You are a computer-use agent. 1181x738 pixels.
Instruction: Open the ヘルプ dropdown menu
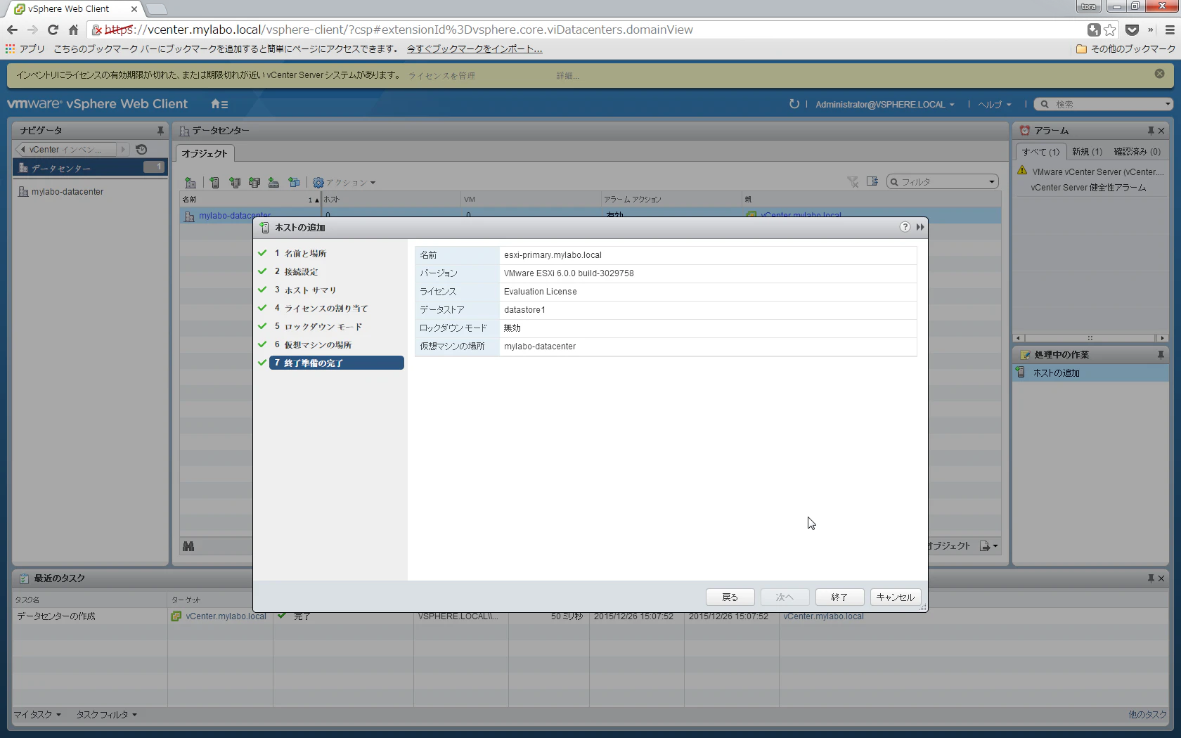995,105
